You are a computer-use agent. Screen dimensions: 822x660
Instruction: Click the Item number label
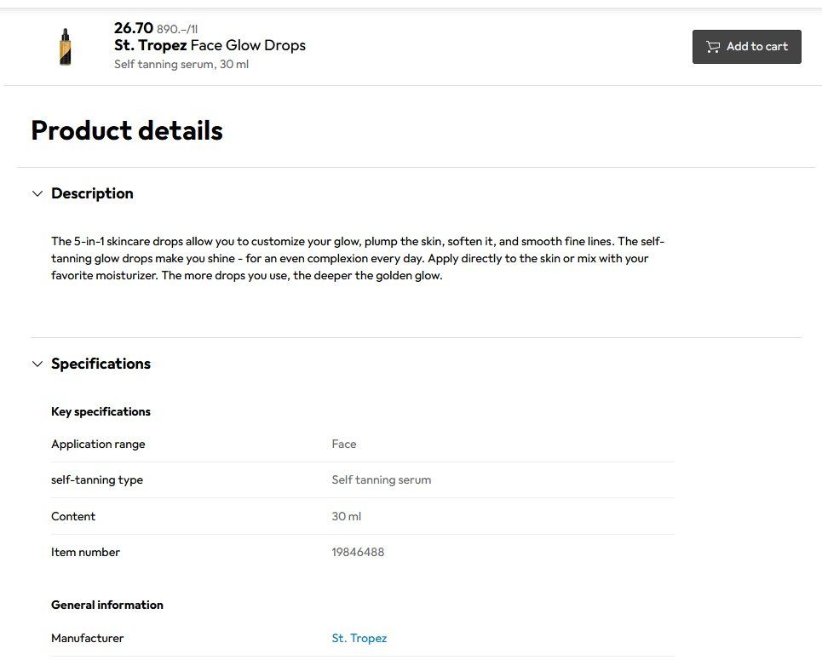pos(85,552)
